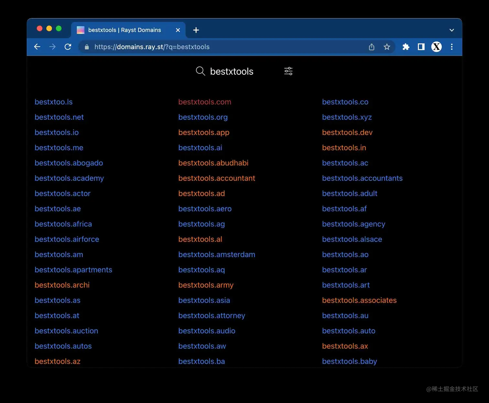Viewport: 489px width, 403px height.
Task: Open the extensions puzzle icon
Action: coord(406,47)
